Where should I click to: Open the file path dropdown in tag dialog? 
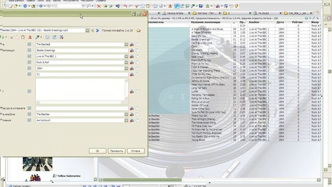[87, 31]
